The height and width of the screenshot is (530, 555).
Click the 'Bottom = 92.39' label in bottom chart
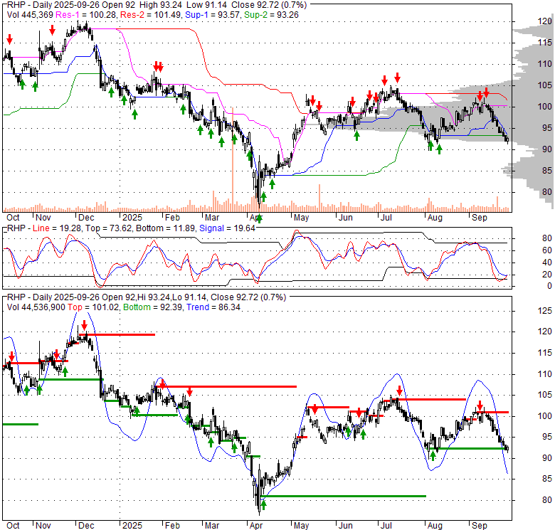pos(153,307)
